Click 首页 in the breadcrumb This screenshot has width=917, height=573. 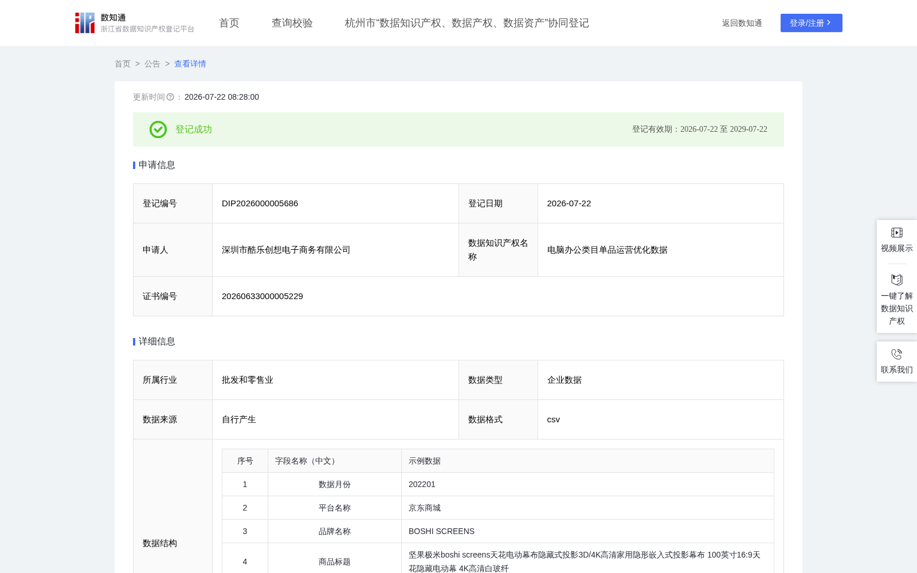click(x=123, y=64)
